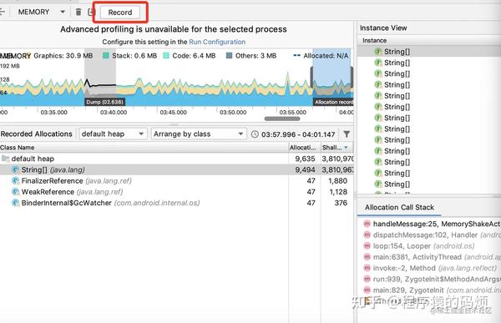Click the filter funnel icon
This screenshot has height=323, width=501.
347,134
